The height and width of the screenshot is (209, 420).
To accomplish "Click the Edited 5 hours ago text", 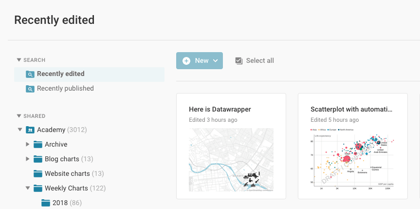I will point(334,120).
